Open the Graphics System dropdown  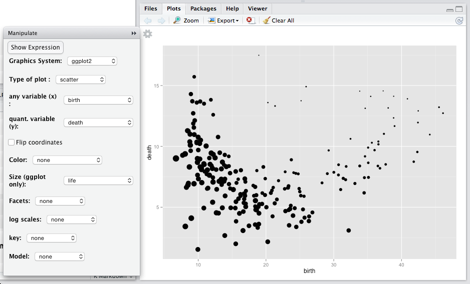[x=92, y=61]
